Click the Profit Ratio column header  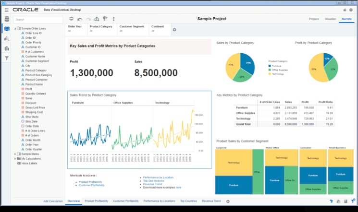click(x=326, y=102)
